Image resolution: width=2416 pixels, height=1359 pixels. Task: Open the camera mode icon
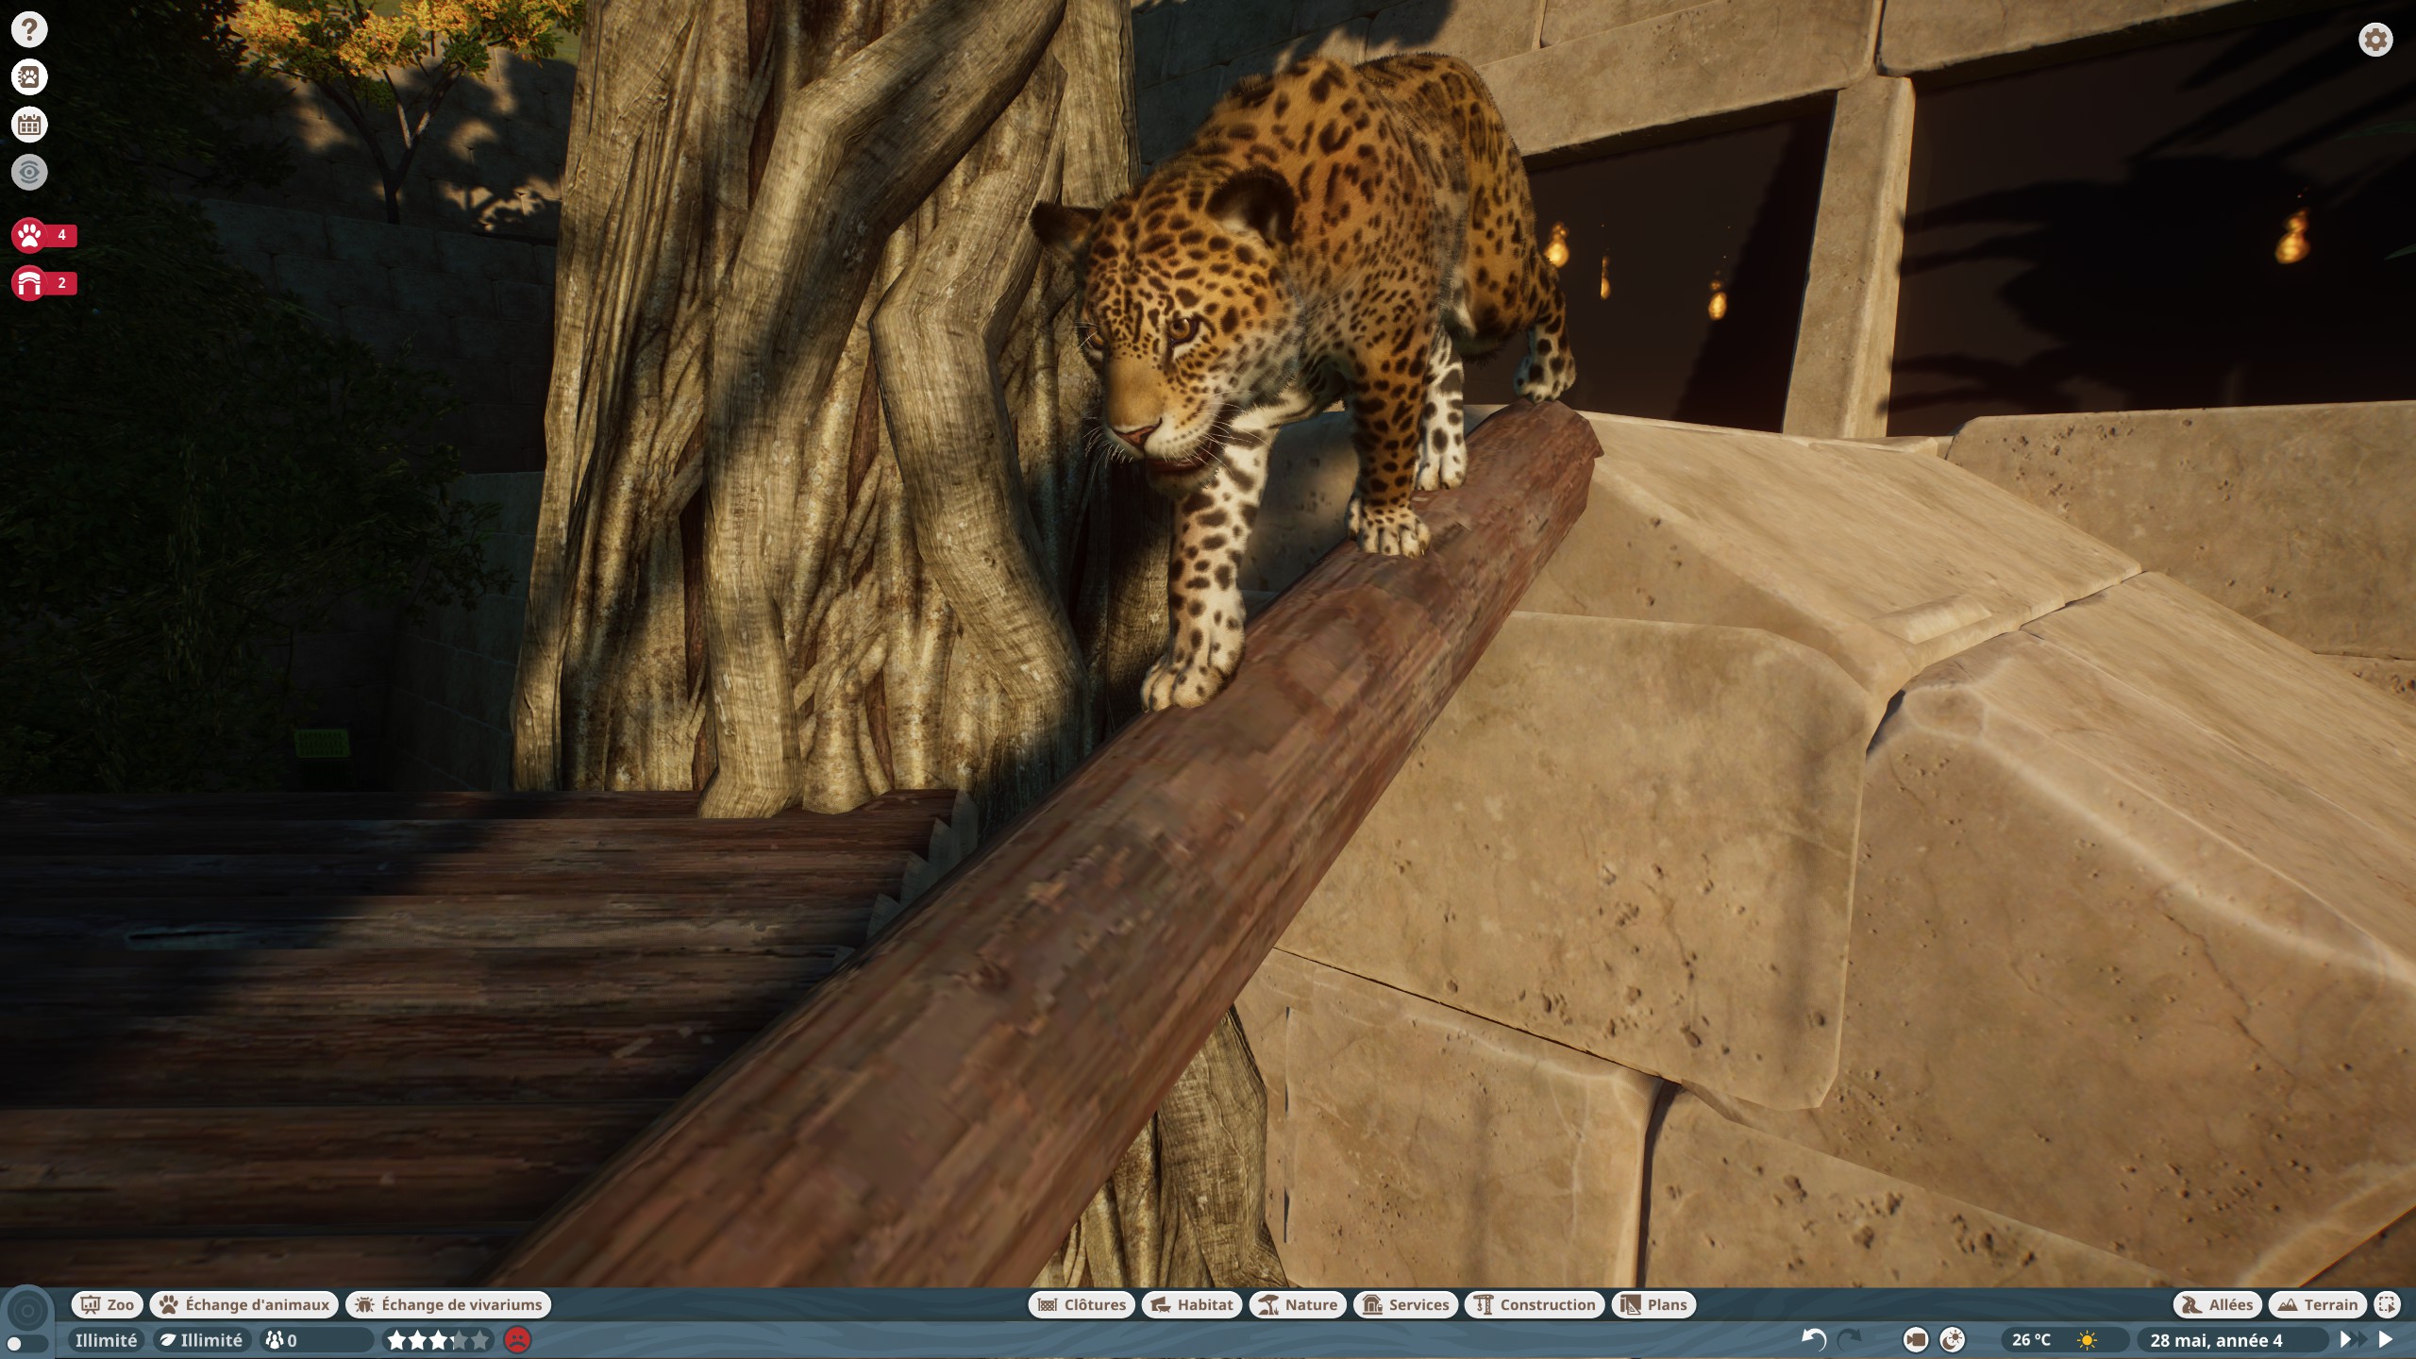(x=1916, y=1340)
